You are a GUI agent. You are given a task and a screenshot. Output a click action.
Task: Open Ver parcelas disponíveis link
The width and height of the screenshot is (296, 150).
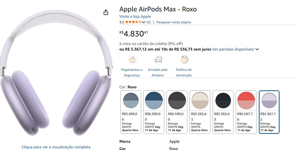pos(233,49)
